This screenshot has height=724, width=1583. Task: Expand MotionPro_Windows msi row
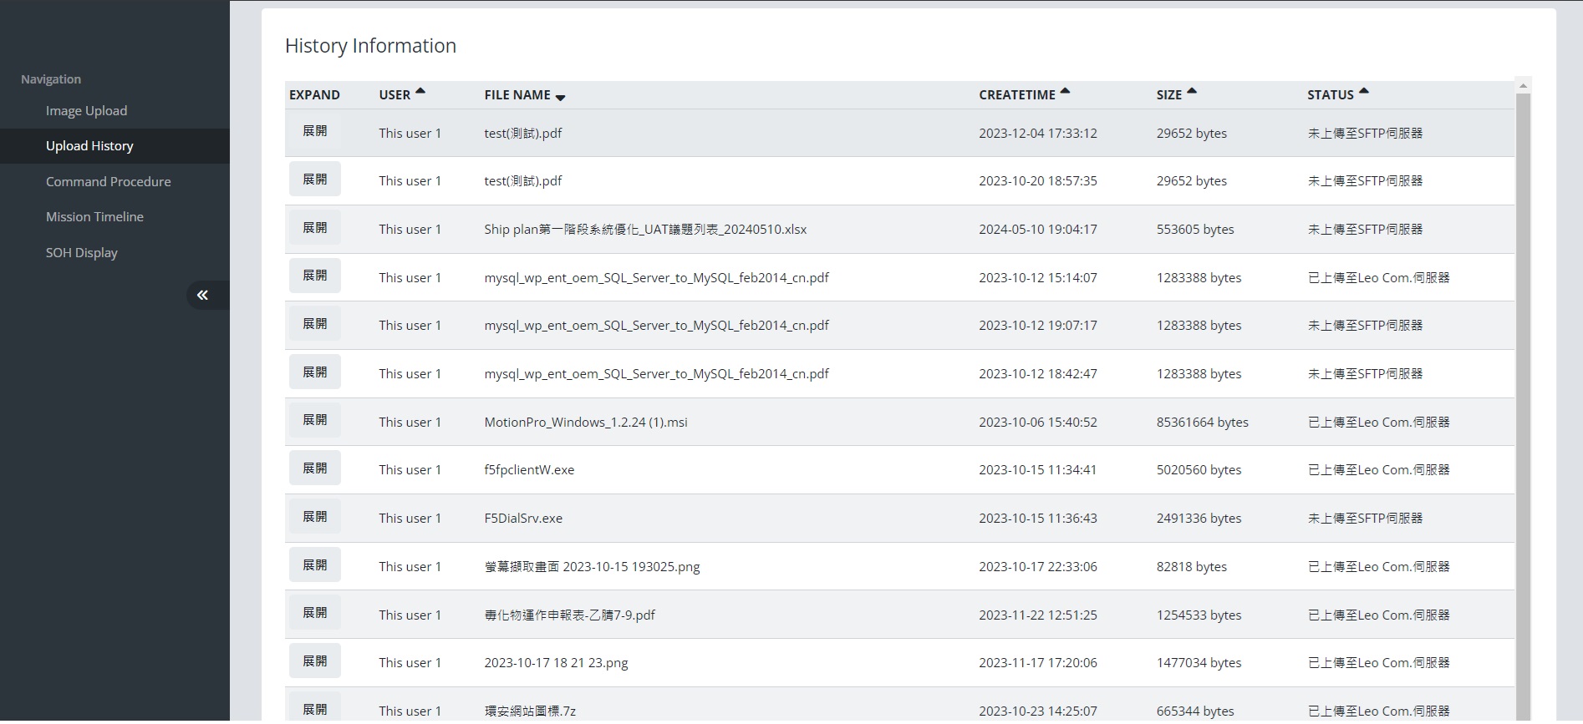[x=314, y=420]
